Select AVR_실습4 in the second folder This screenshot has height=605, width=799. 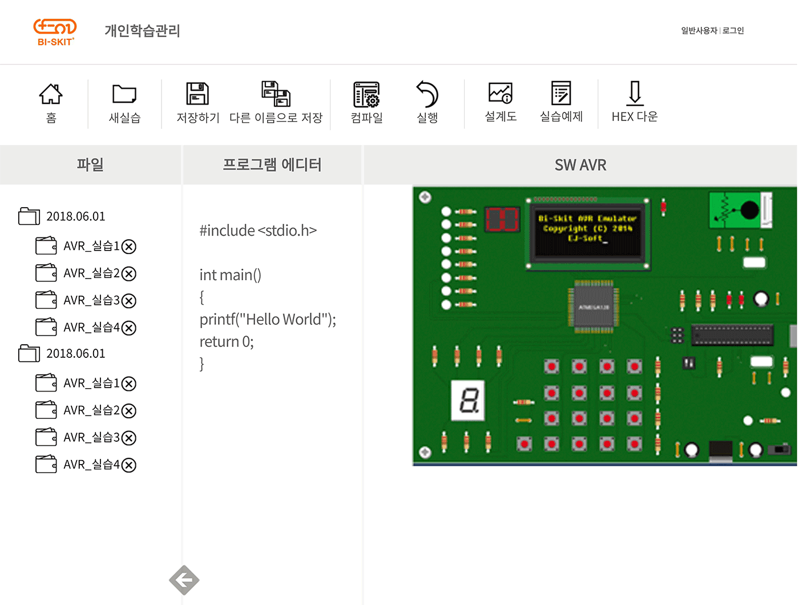[x=91, y=465]
